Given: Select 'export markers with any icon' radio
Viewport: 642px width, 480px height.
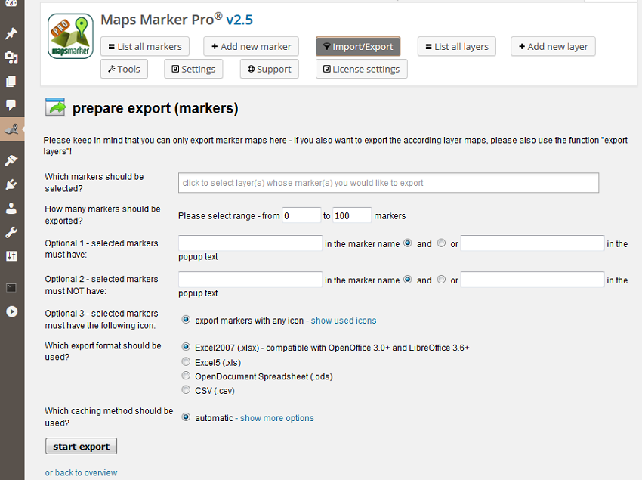Looking at the screenshot, I should pyautogui.click(x=186, y=319).
